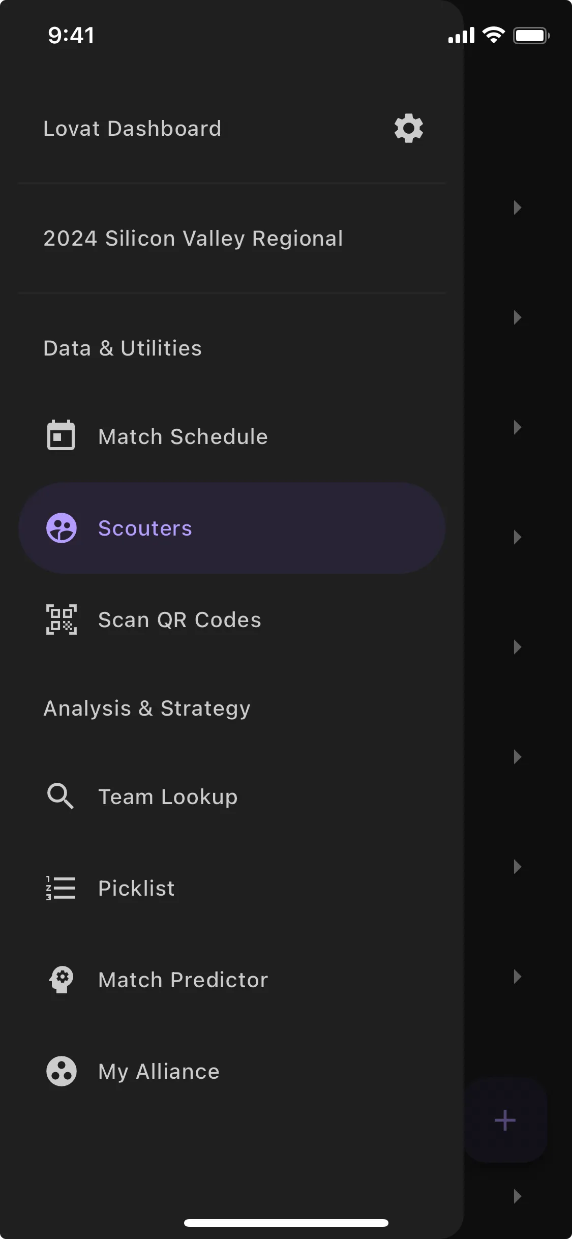Click the Scouters people icon
This screenshot has width=572, height=1239.
62,528
